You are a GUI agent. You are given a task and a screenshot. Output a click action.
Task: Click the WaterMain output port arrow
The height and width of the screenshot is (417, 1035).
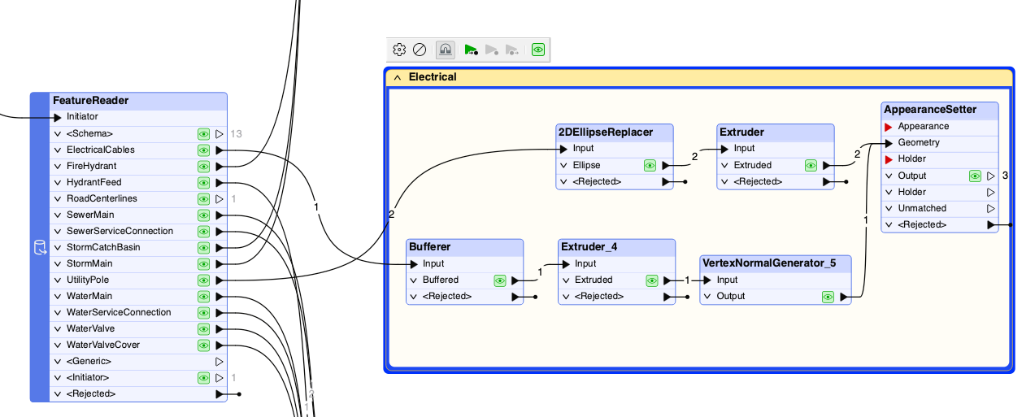(x=220, y=296)
